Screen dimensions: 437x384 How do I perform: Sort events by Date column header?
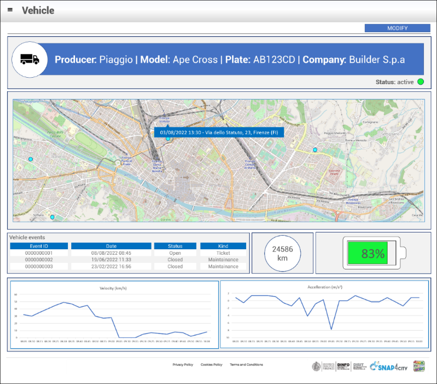(x=111, y=246)
